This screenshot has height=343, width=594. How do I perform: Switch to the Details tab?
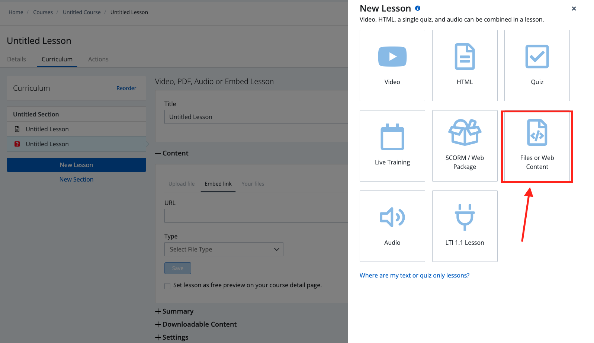[16, 59]
